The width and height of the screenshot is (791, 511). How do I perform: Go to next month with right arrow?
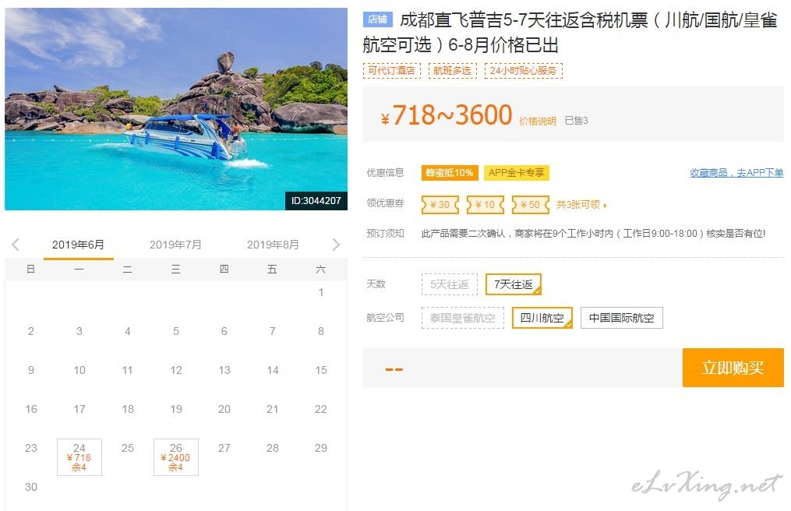point(336,245)
